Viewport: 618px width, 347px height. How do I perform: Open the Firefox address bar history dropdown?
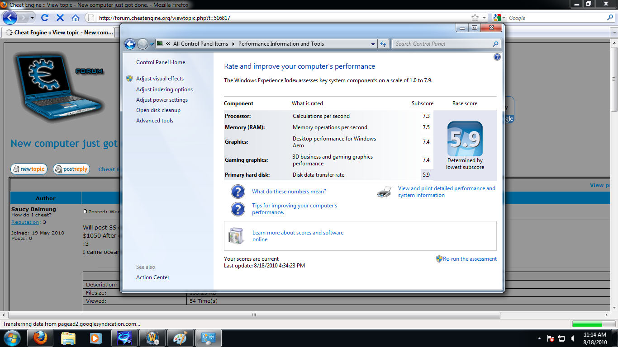485,18
